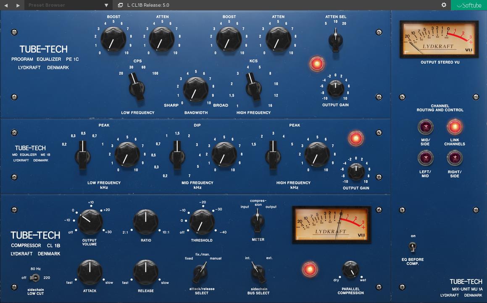Flip the sidechain LOW CUT switch
The image size is (487, 303).
(x=34, y=277)
